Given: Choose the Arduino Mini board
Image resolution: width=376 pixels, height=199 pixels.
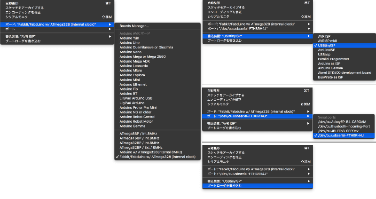Looking at the screenshot, I should coord(157,80).
